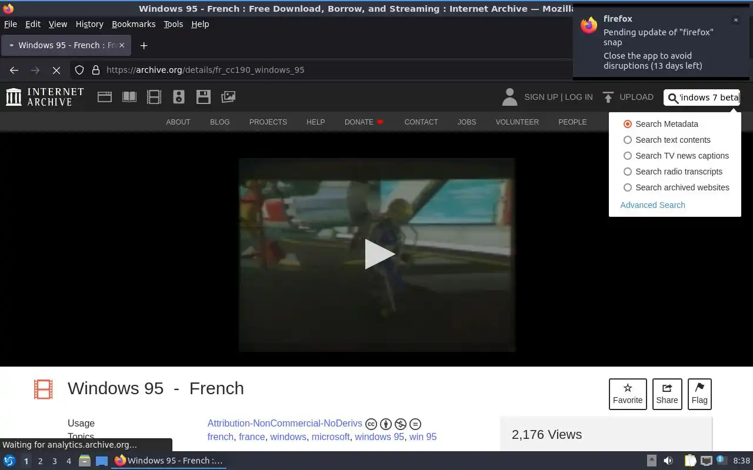Open the VOLUNTEER navigation link

click(517, 122)
